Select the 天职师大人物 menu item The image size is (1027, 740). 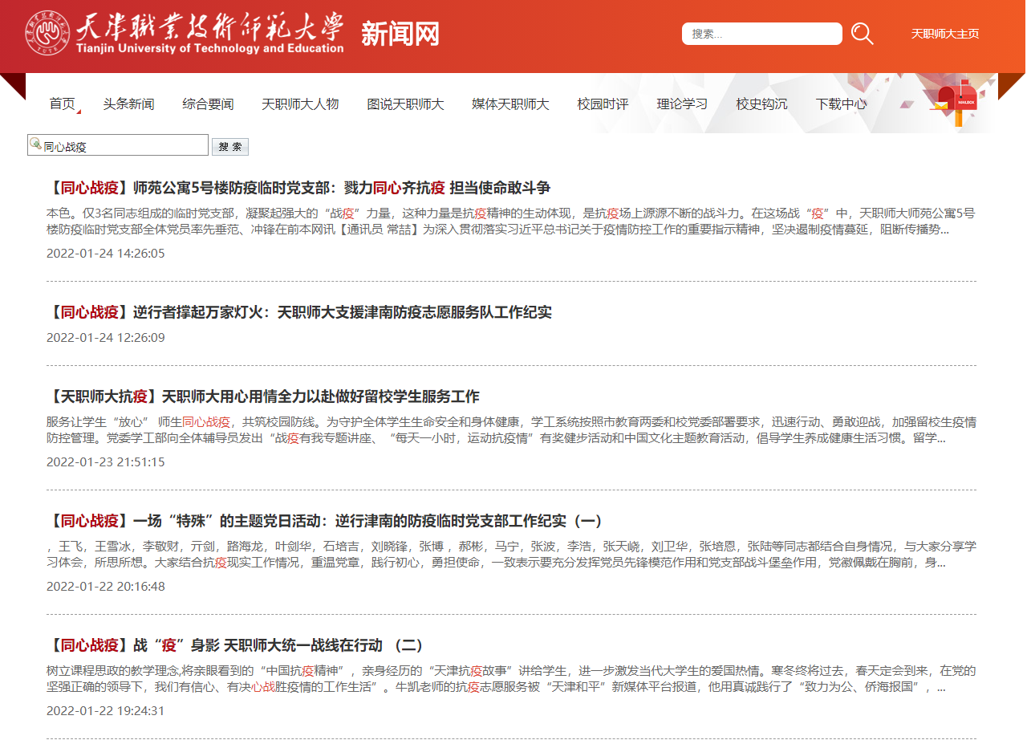[300, 104]
